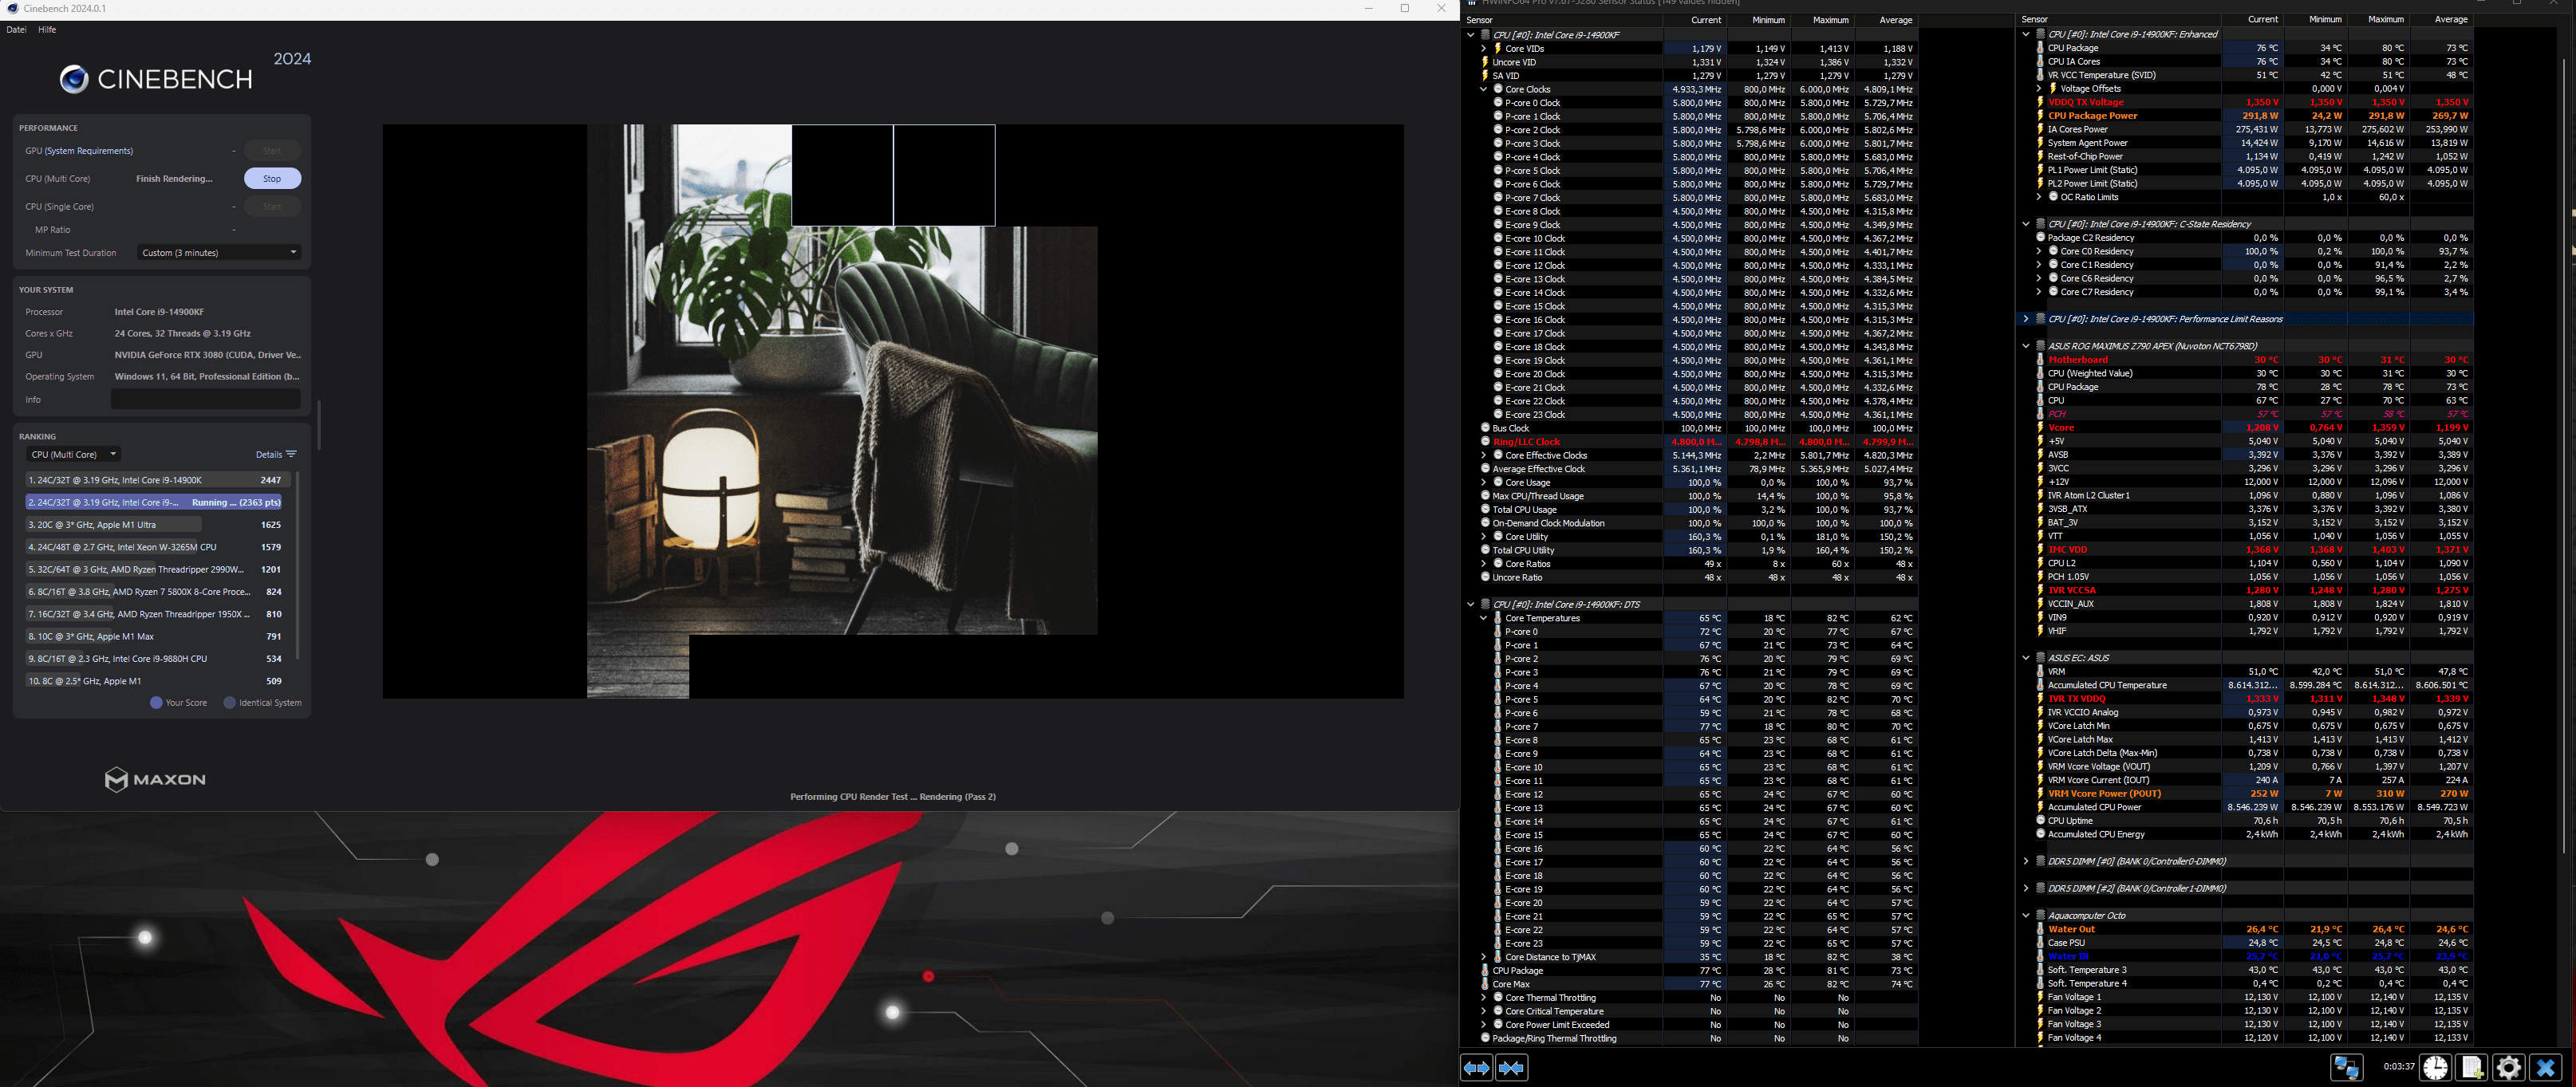Viewport: 2576px width, 1087px height.
Task: Click the CPU chip icon beside the Core i9-14900KF DTS header
Action: tap(1485, 604)
